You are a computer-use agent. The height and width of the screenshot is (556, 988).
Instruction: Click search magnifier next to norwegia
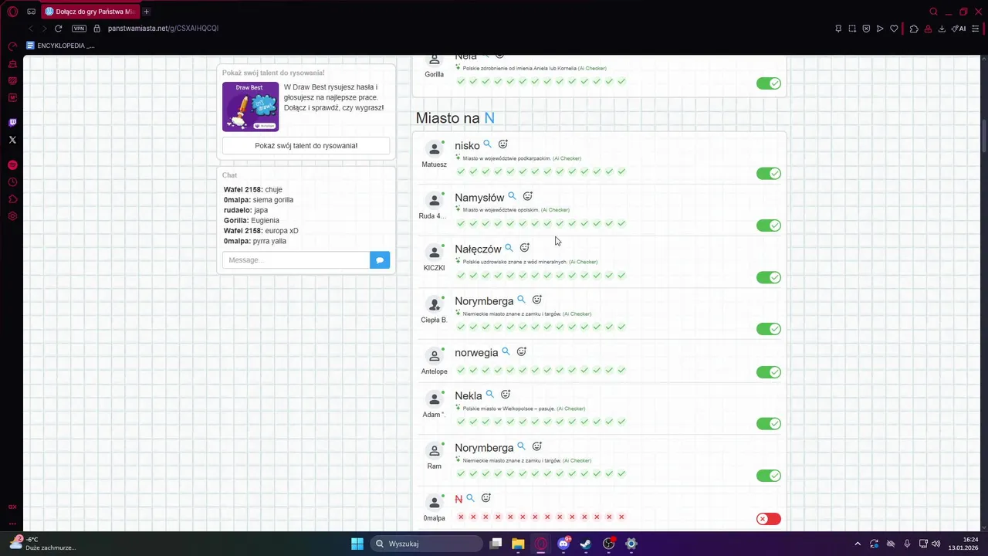(x=506, y=351)
